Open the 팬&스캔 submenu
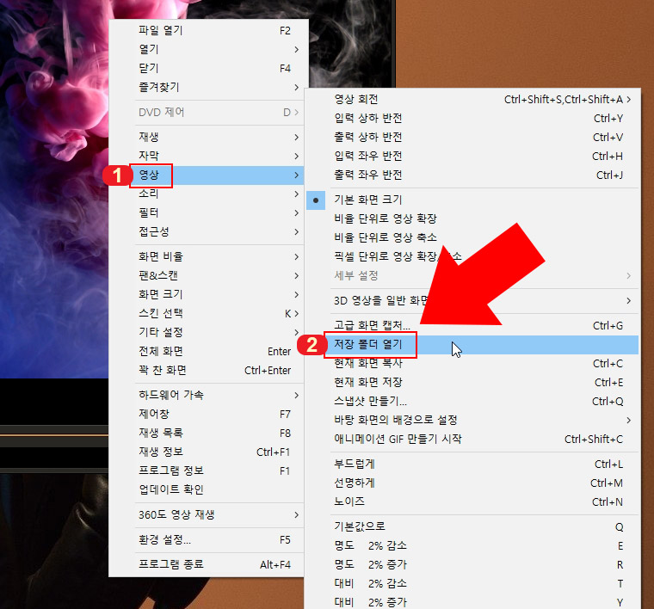 point(208,275)
